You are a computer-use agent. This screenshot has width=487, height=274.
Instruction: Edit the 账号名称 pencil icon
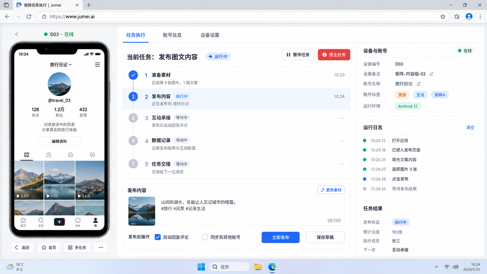419,84
